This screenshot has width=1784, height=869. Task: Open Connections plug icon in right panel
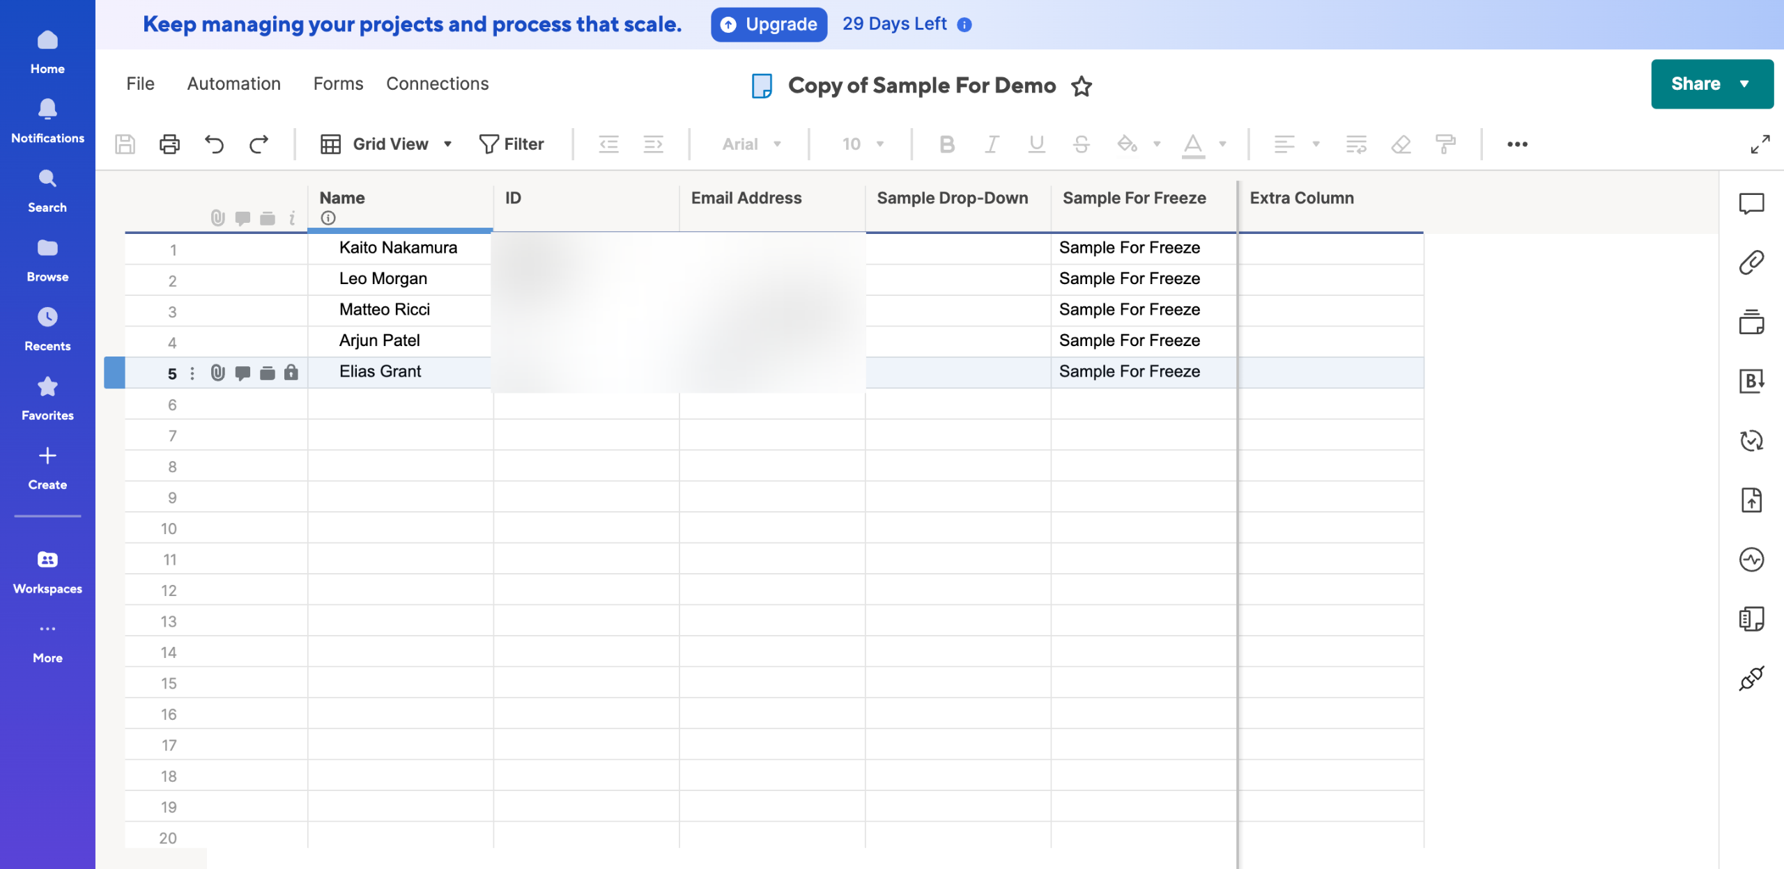click(x=1751, y=678)
